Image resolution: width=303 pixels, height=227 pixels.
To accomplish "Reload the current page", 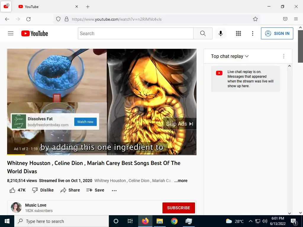I will (28, 19).
